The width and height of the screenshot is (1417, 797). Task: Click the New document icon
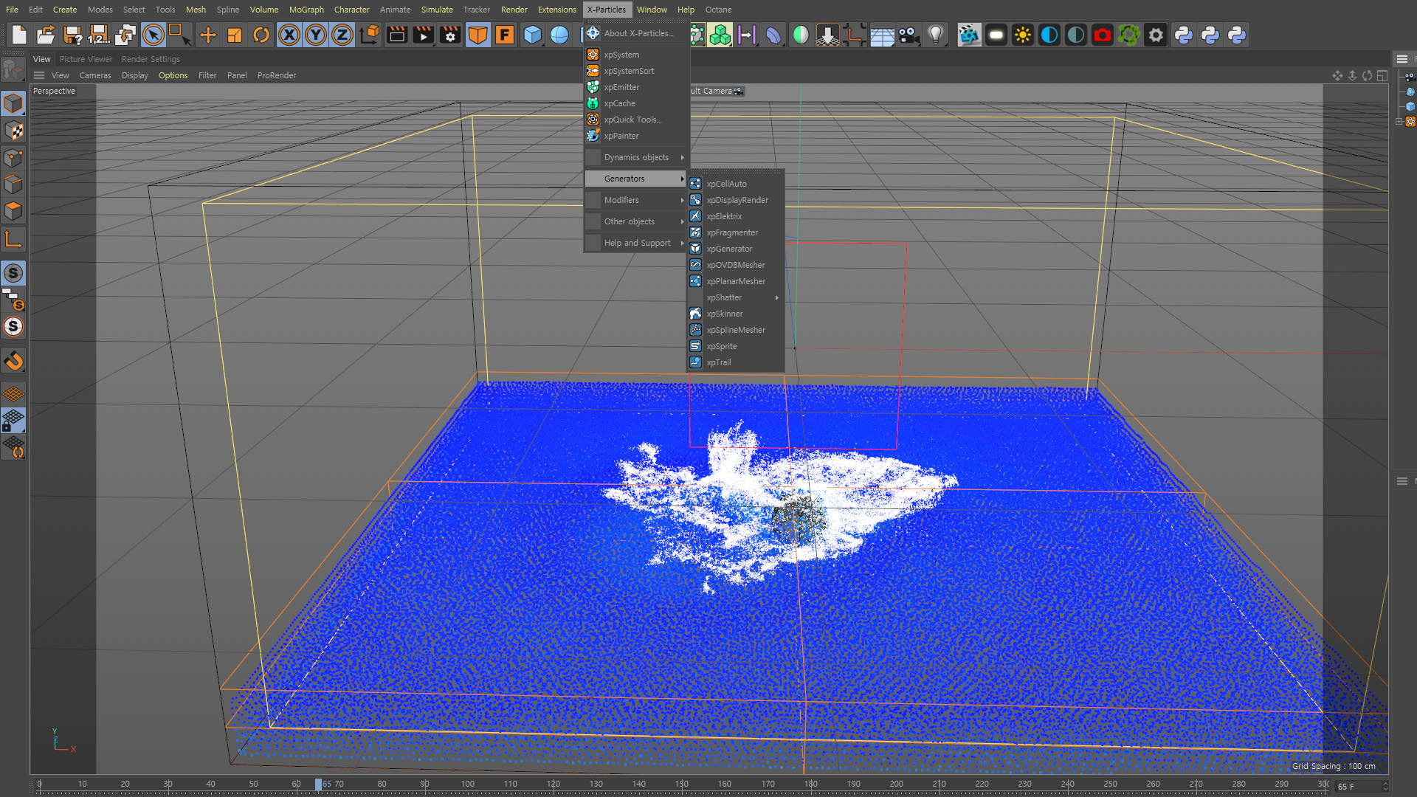click(x=19, y=35)
